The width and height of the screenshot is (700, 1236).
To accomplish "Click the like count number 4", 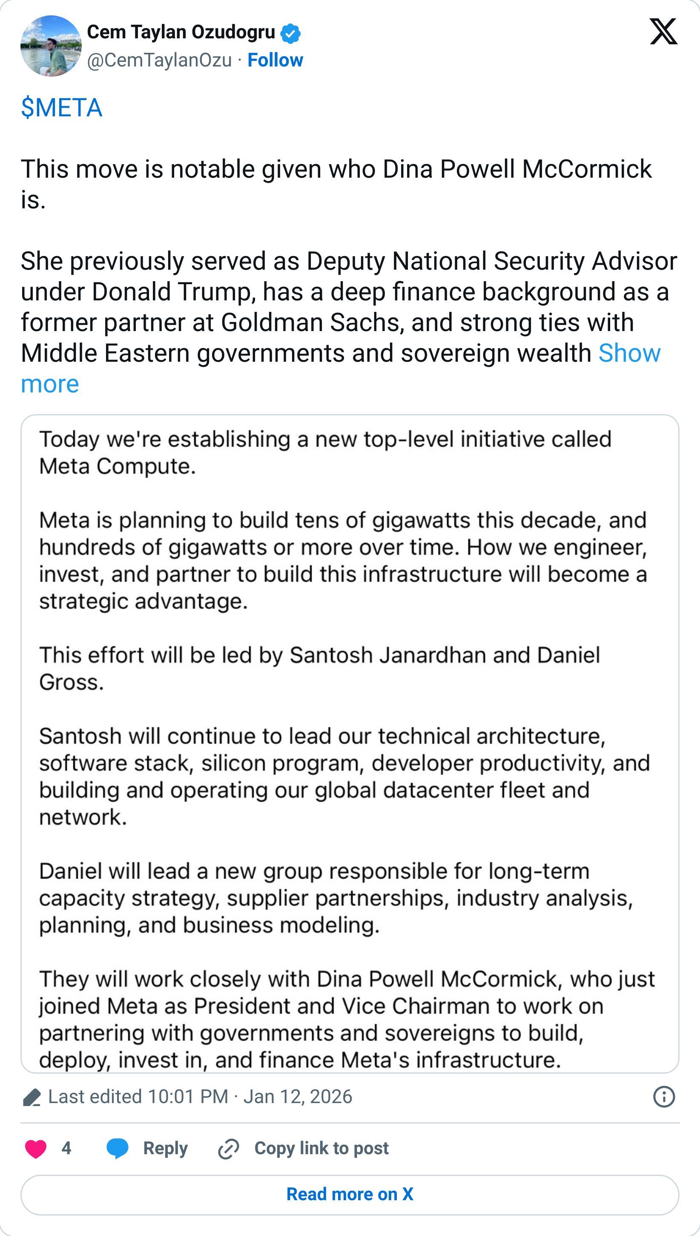I will [66, 1149].
